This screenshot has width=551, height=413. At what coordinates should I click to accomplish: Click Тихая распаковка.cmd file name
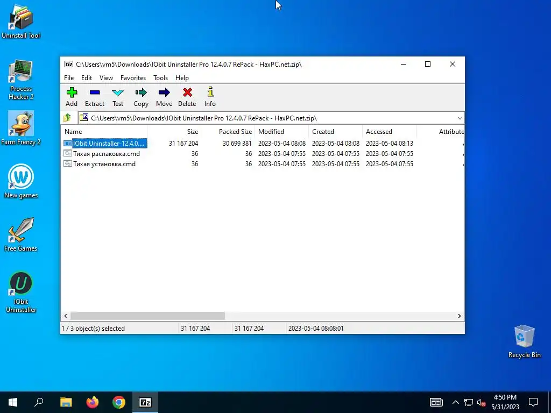click(107, 153)
